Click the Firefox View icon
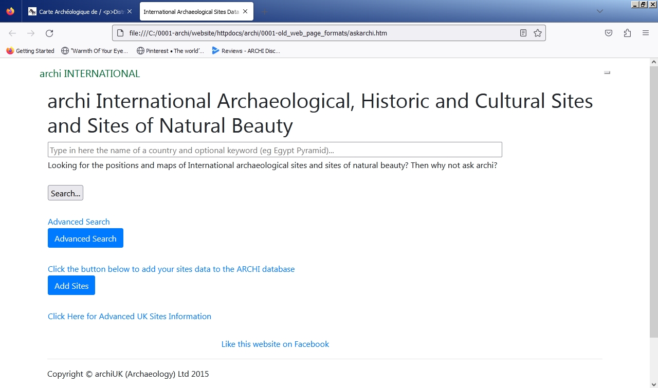658x388 pixels. click(x=10, y=11)
